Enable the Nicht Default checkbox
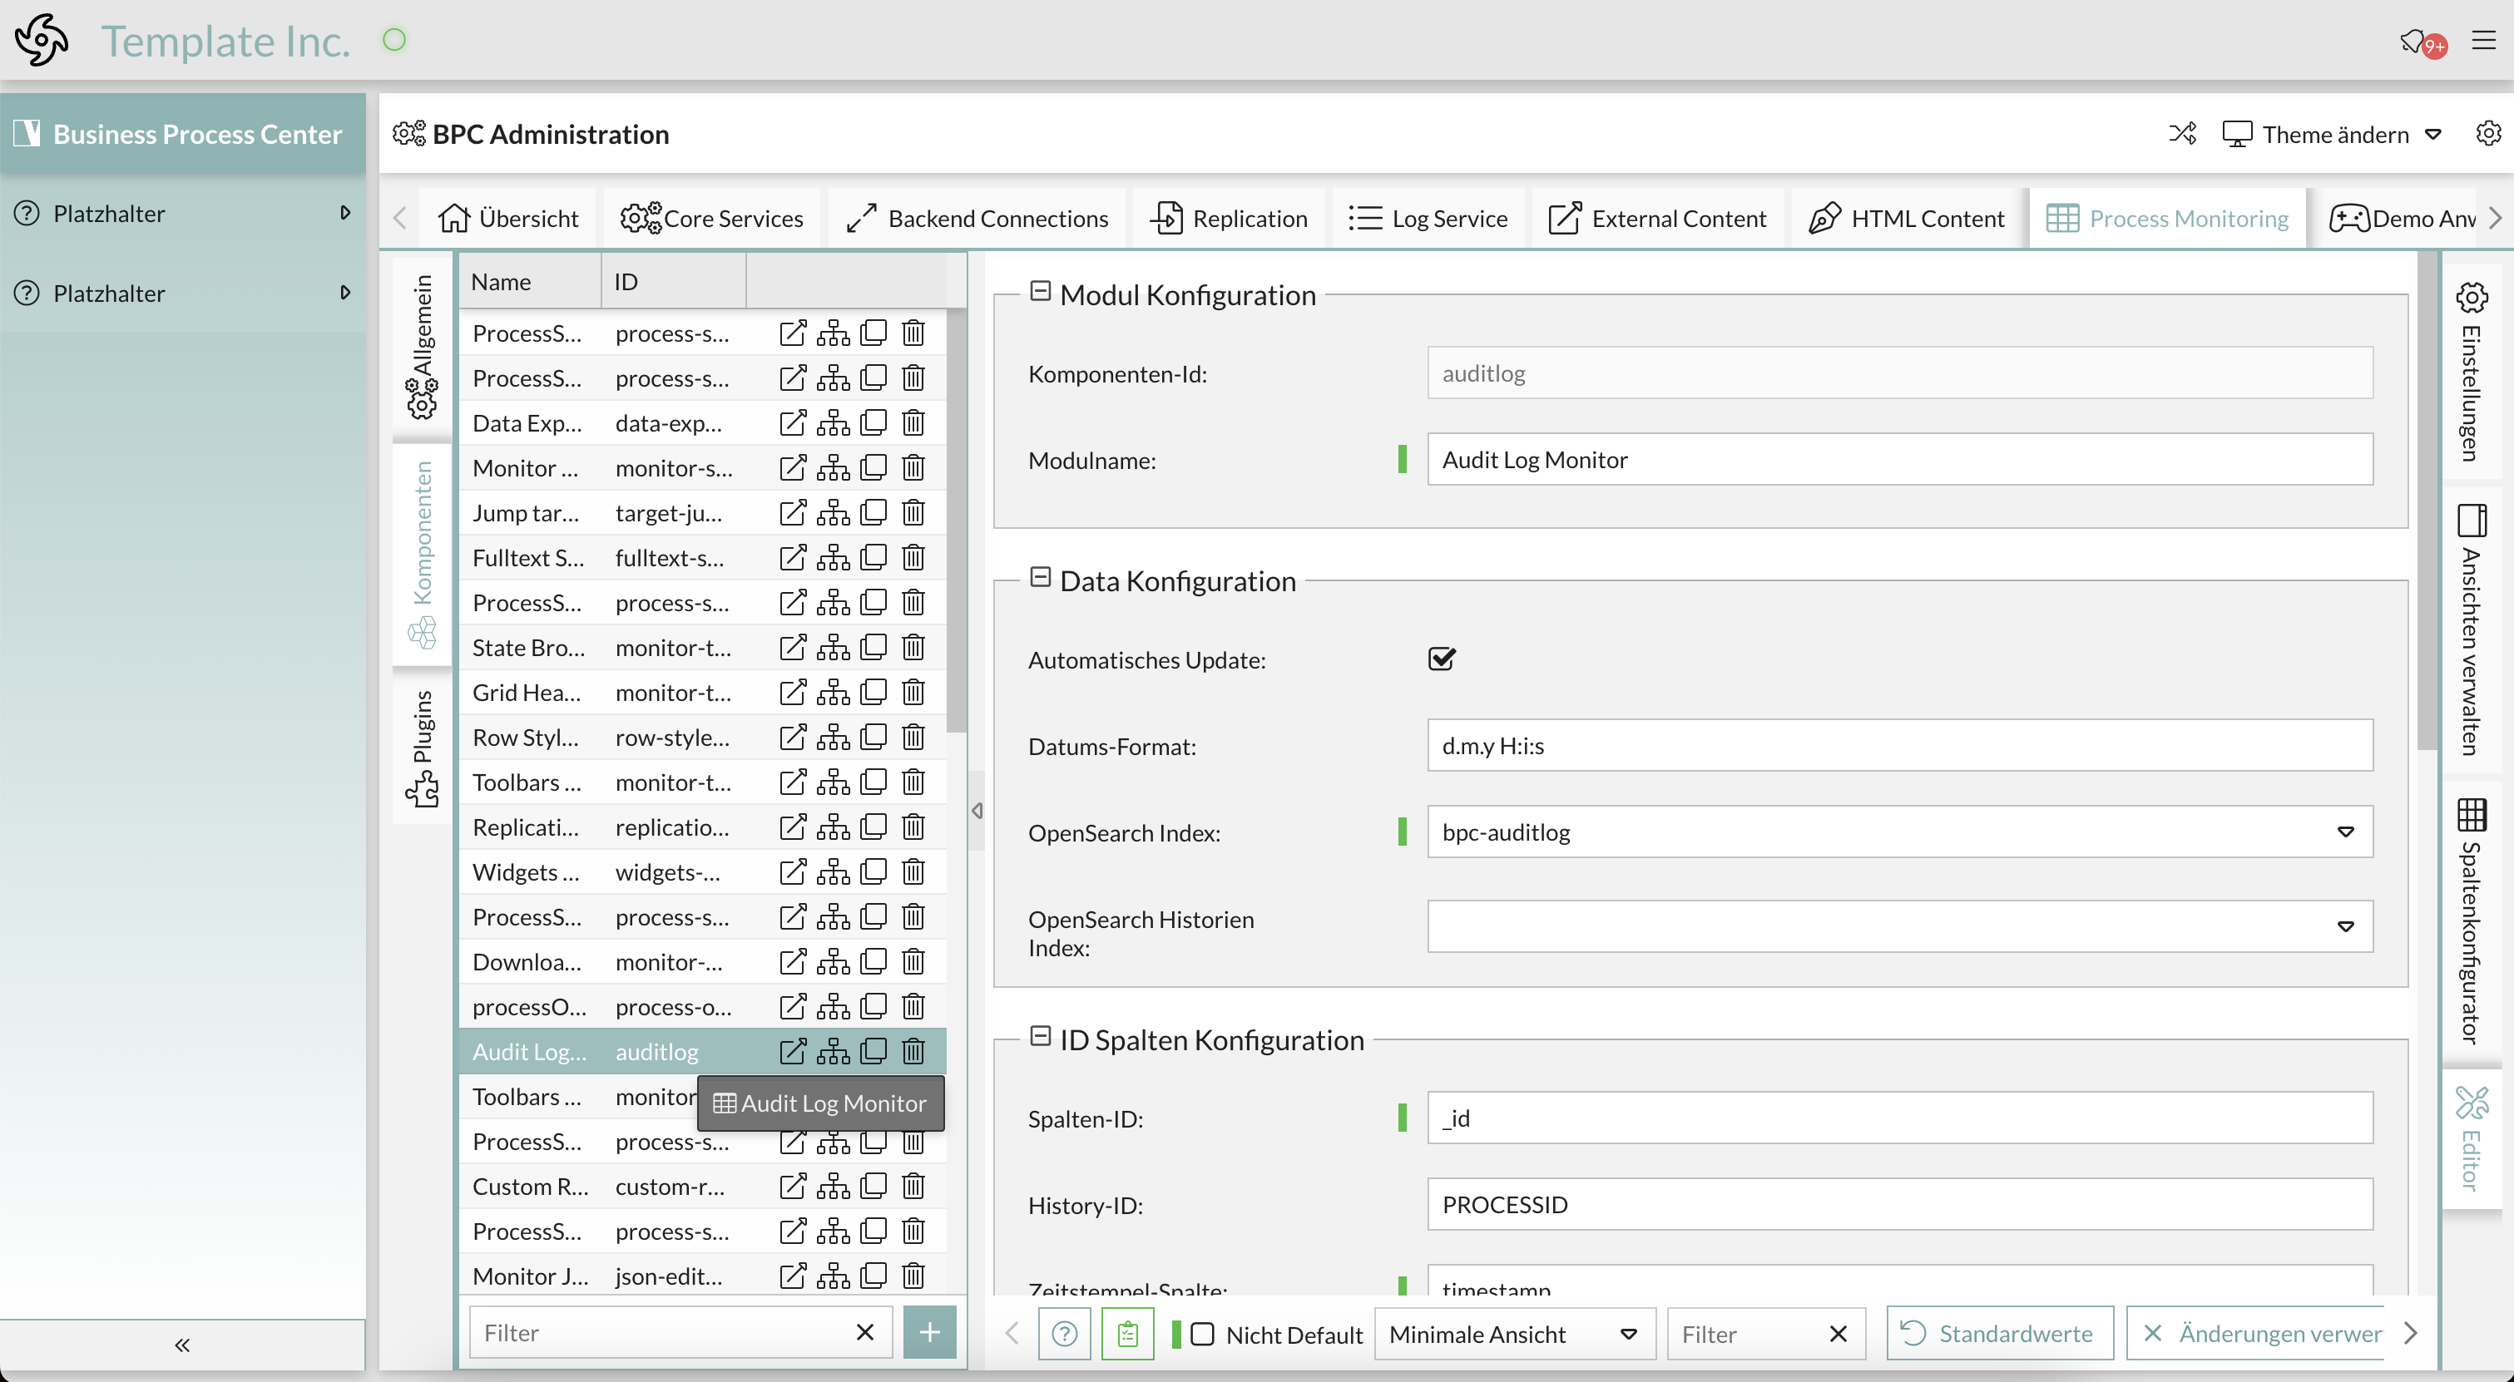The width and height of the screenshot is (2514, 1382). 1203,1333
